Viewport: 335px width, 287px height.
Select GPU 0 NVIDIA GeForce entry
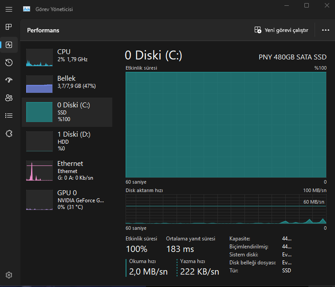pyautogui.click(x=67, y=200)
